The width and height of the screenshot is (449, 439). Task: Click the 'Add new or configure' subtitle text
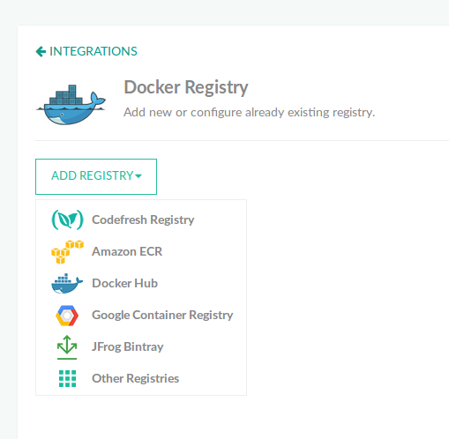249,112
